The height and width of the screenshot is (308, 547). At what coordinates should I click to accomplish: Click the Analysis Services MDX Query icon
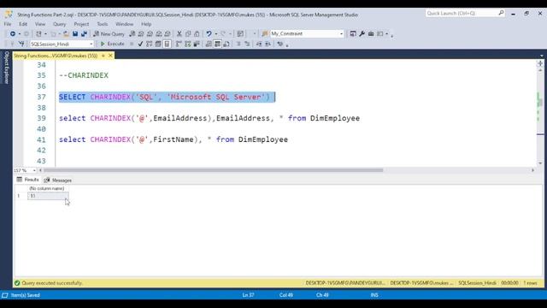click(x=141, y=34)
